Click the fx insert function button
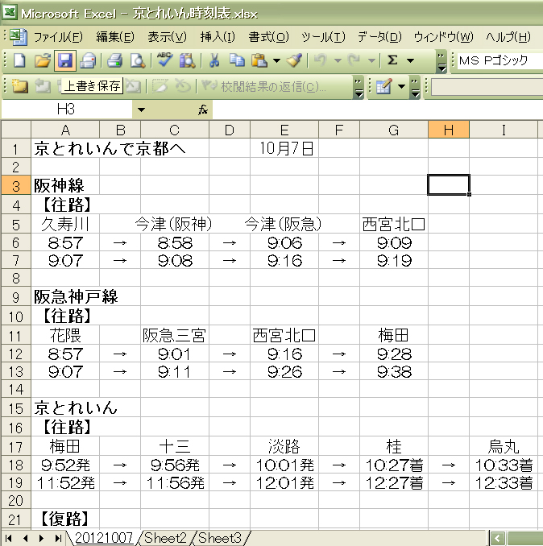The height and width of the screenshot is (546, 543). click(204, 110)
